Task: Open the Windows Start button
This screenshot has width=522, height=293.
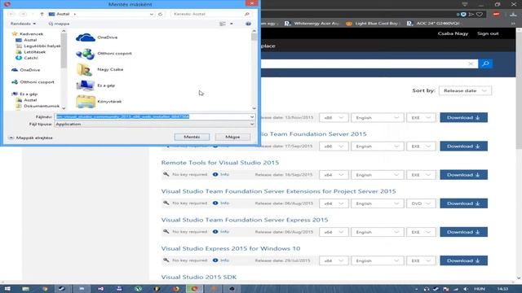Action: click(x=7, y=289)
